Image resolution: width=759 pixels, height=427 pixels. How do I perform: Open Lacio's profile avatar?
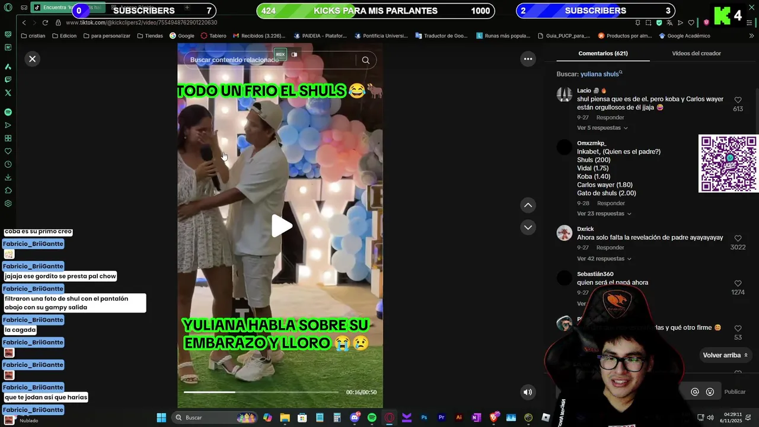pyautogui.click(x=565, y=94)
